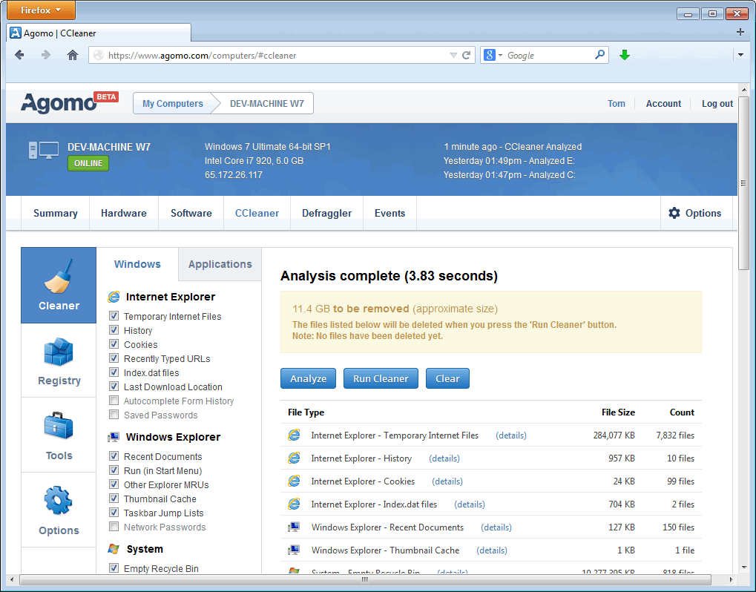The image size is (756, 592).
Task: Open the Cleaner broom section
Action: click(x=59, y=285)
